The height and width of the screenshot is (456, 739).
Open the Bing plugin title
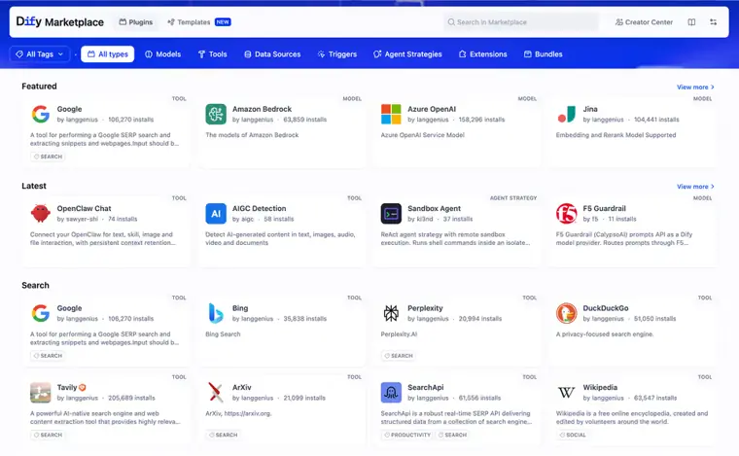240,308
